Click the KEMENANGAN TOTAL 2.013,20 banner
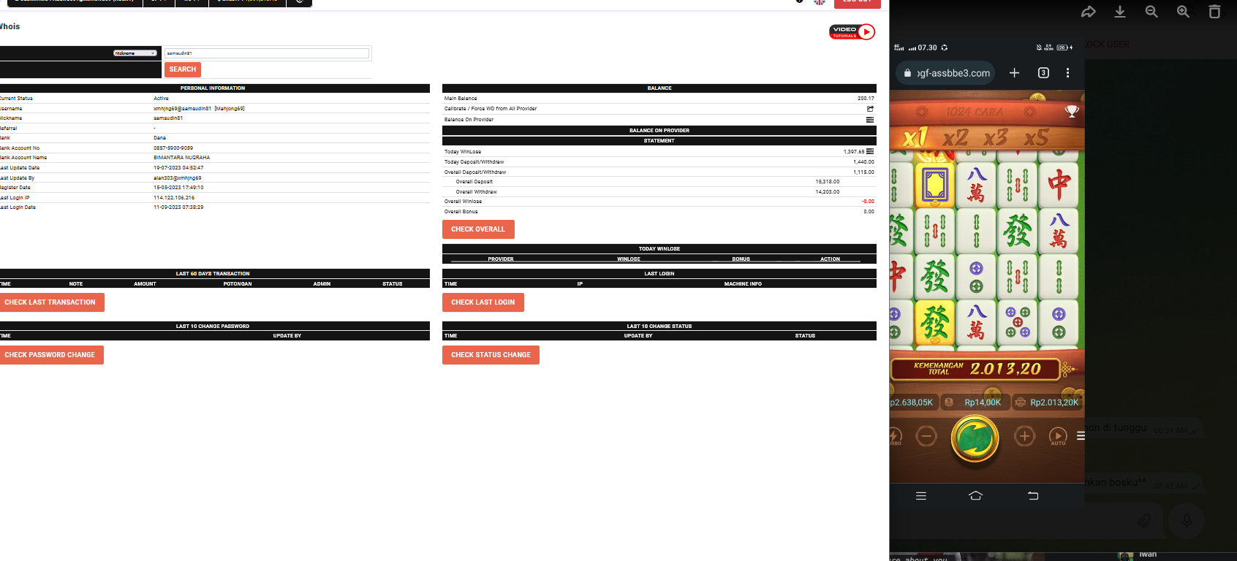1237x561 pixels. pyautogui.click(x=976, y=369)
